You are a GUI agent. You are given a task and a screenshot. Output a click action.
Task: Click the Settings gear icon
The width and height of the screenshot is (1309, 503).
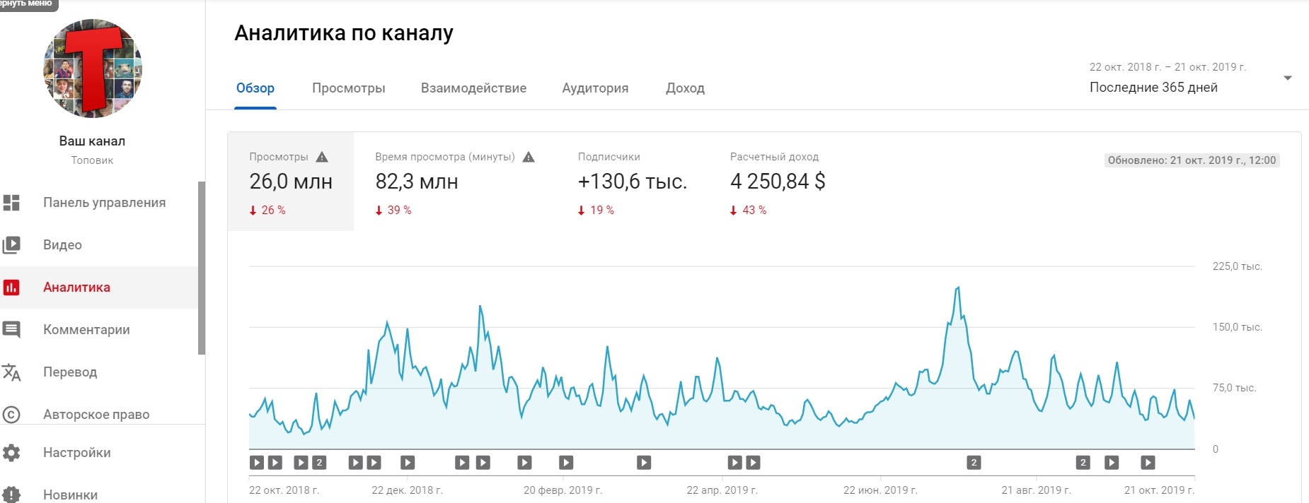coord(11,453)
